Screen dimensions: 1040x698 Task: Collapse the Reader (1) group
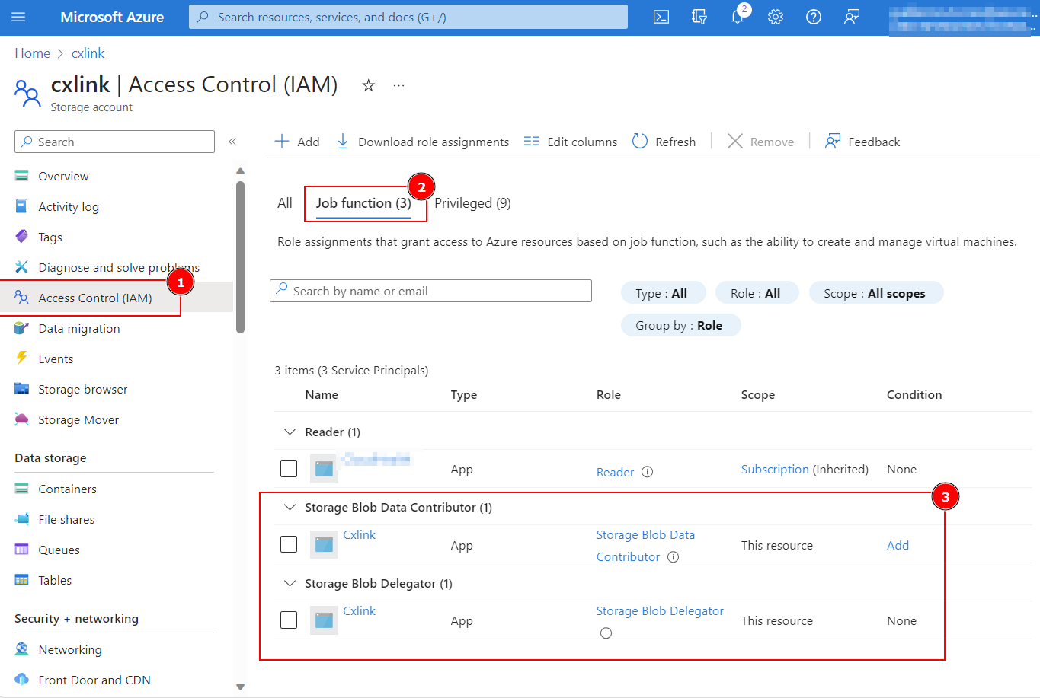coord(290,432)
